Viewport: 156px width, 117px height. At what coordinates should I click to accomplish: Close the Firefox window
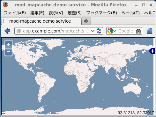[151, 5]
